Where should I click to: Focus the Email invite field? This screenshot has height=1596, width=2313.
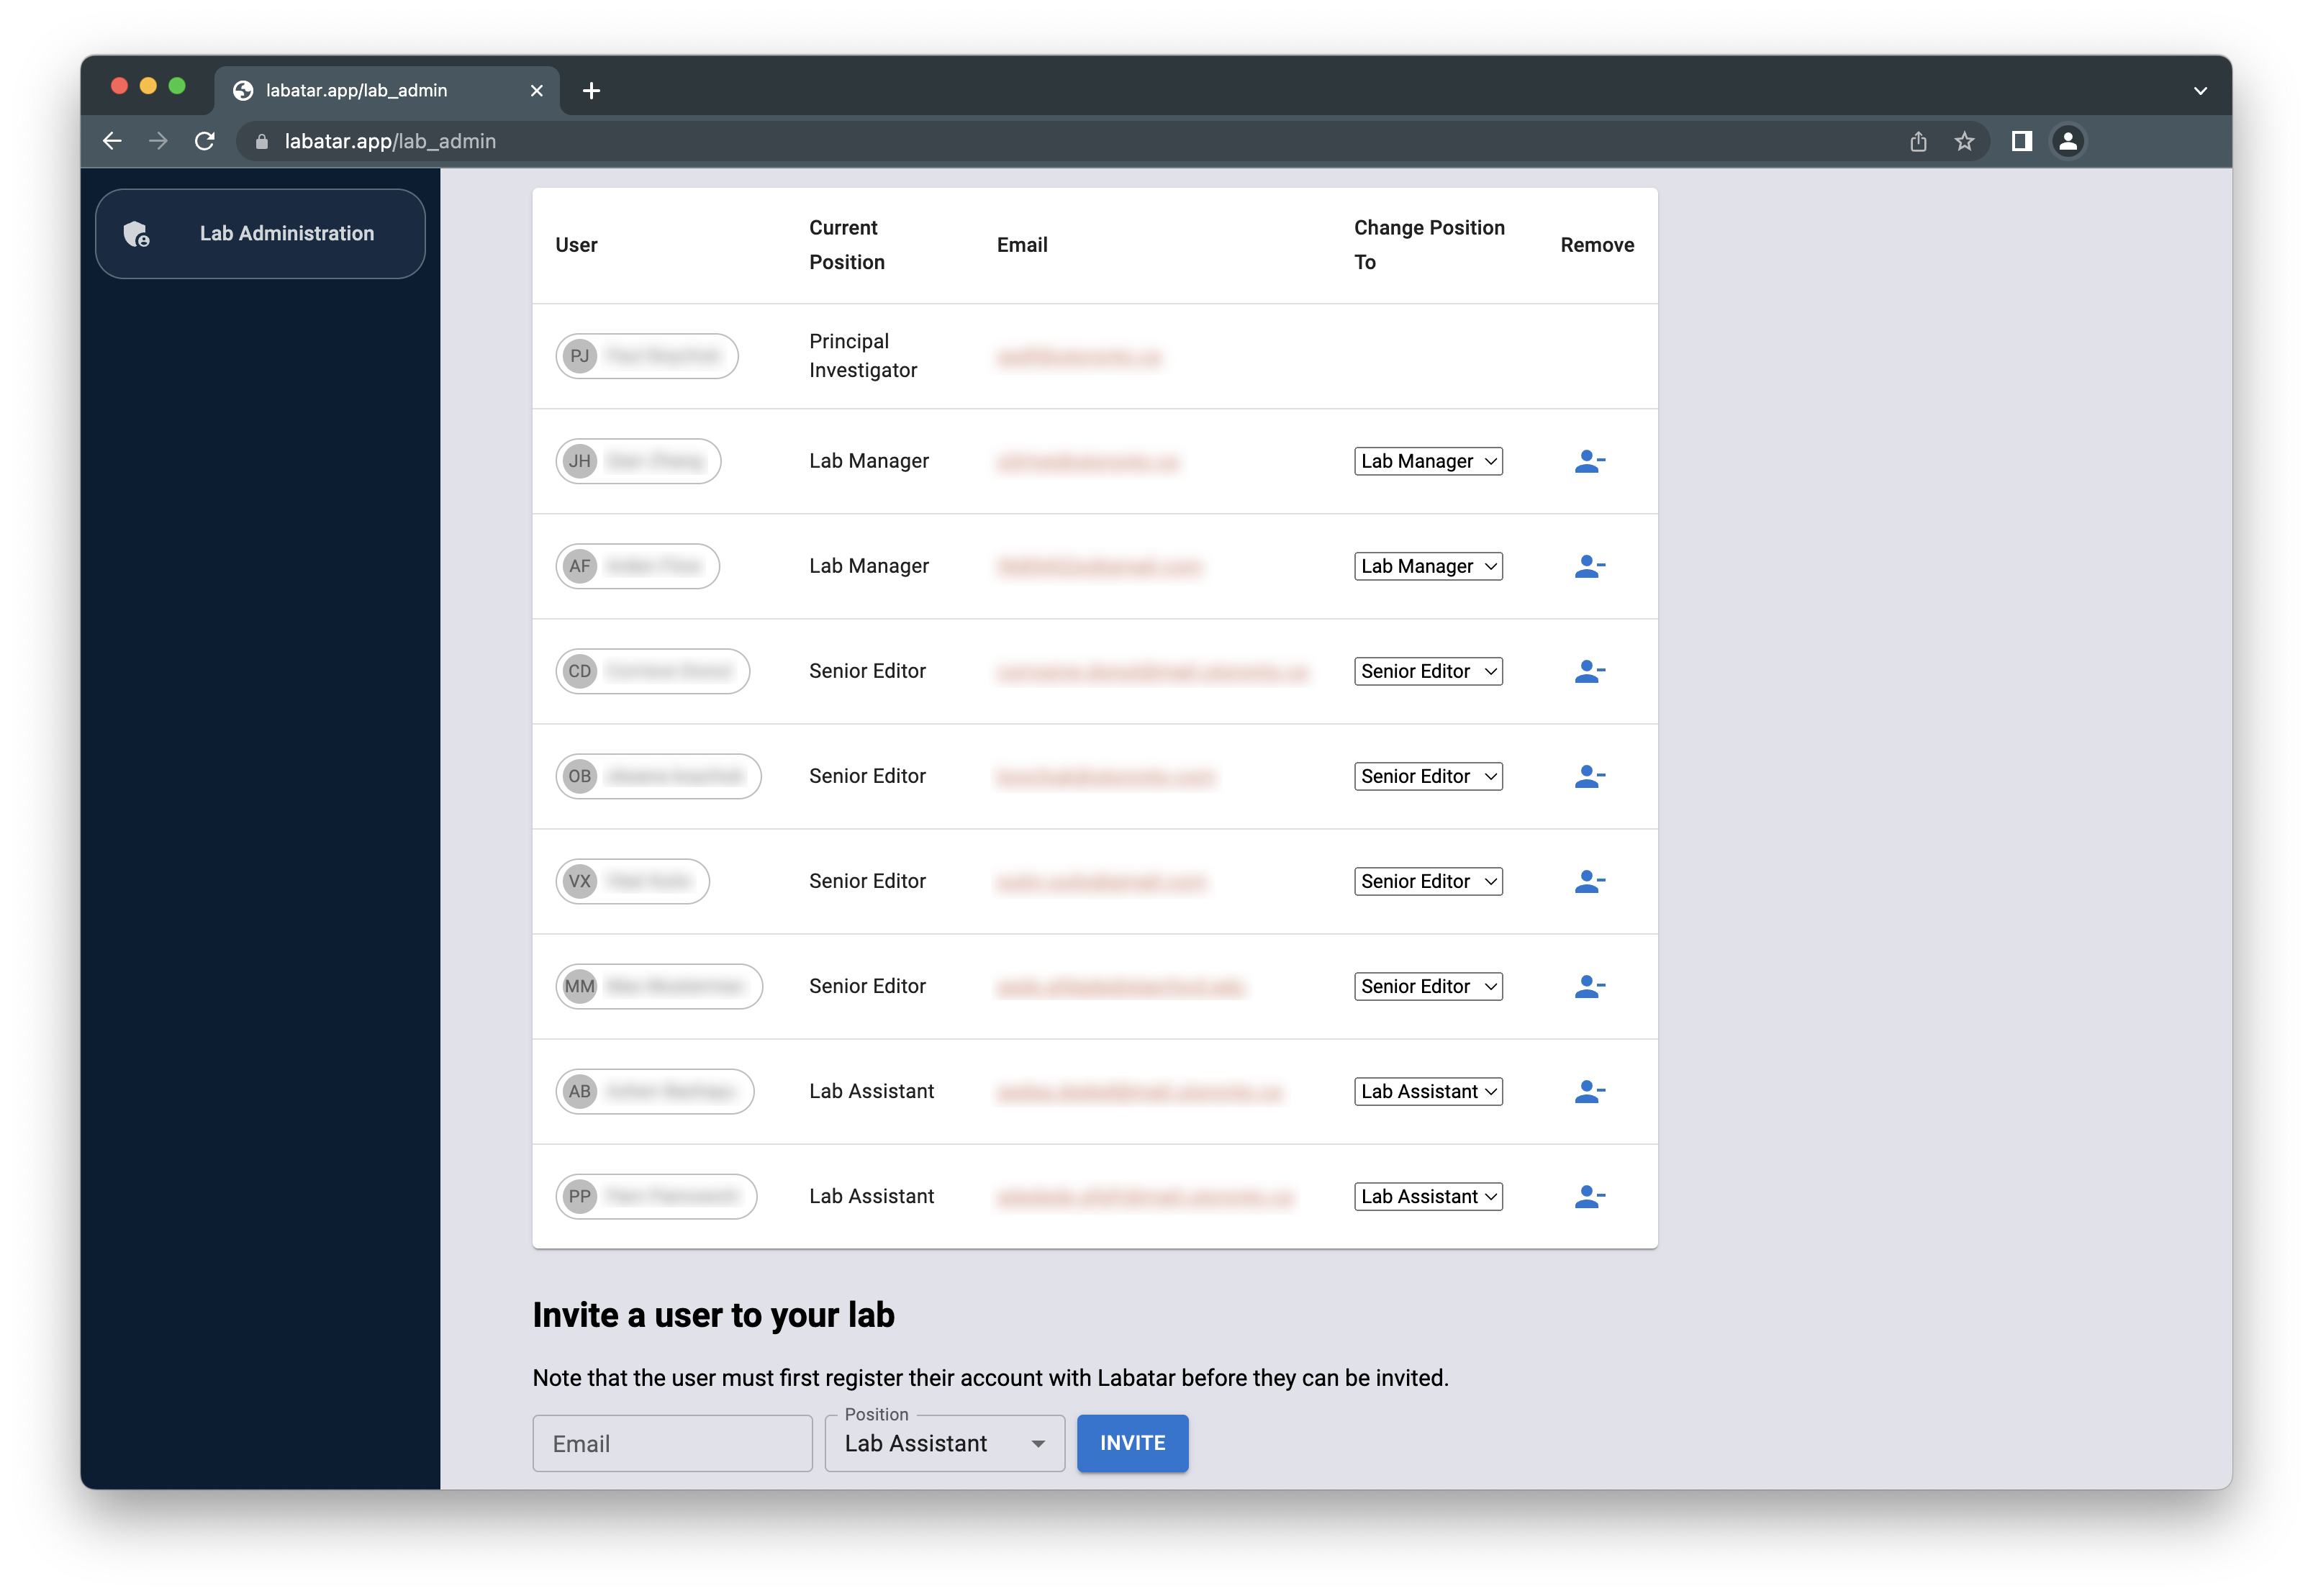[x=672, y=1443]
